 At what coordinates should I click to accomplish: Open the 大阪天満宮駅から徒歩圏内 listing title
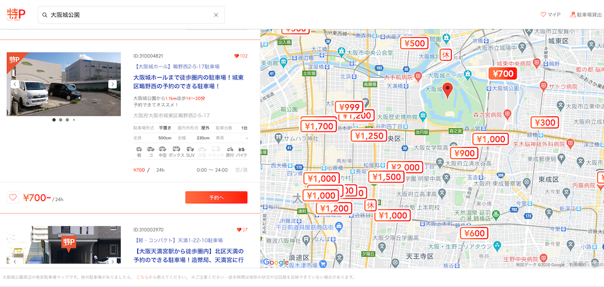[x=189, y=255]
